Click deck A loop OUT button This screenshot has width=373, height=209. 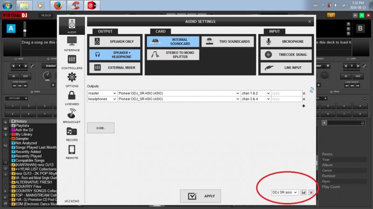(x=25, y=76)
